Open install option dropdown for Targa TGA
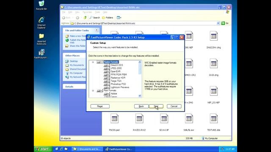 click(106, 81)
